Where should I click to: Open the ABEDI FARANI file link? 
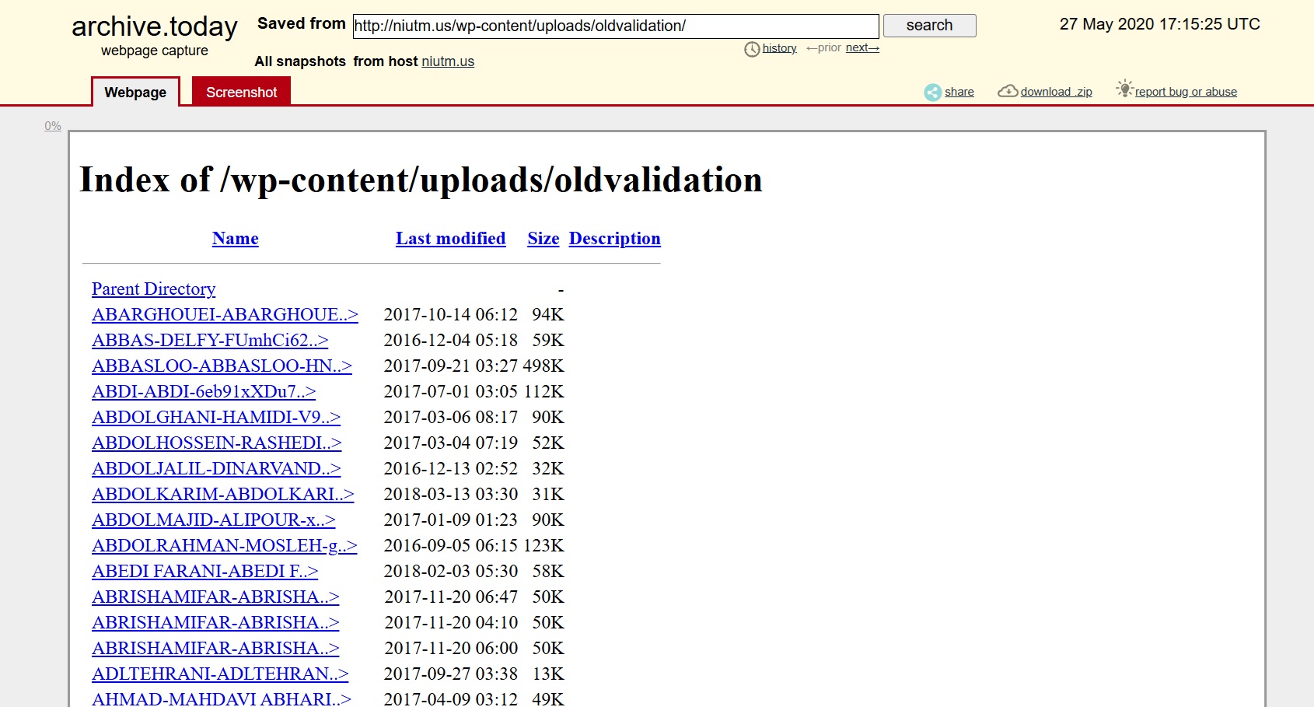(204, 572)
